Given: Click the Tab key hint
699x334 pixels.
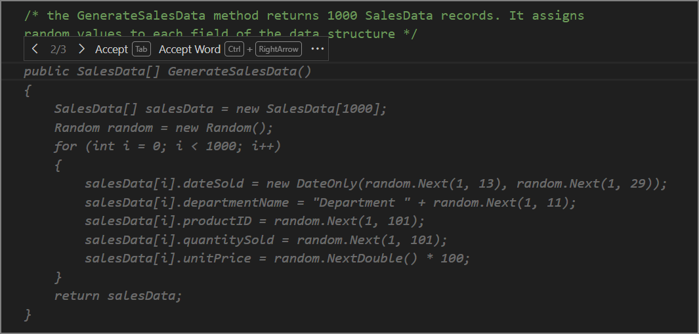Looking at the screenshot, I should 141,49.
